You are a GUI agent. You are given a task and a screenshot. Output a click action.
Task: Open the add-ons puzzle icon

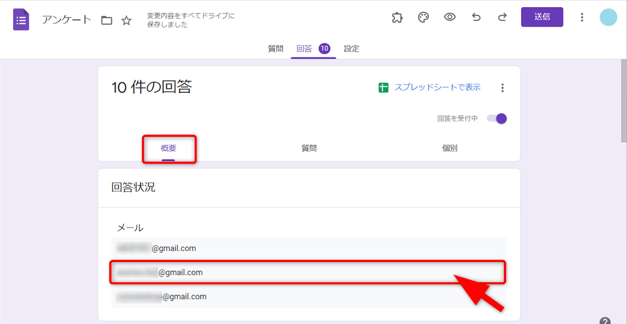click(x=397, y=17)
